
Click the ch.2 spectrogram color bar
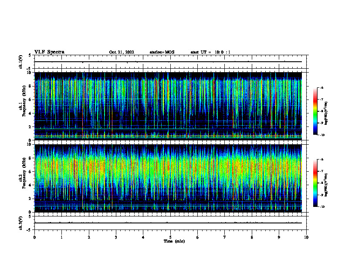pyautogui.click(x=315, y=183)
